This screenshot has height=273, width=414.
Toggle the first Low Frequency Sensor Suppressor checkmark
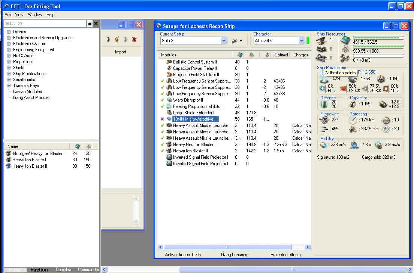[162, 81]
